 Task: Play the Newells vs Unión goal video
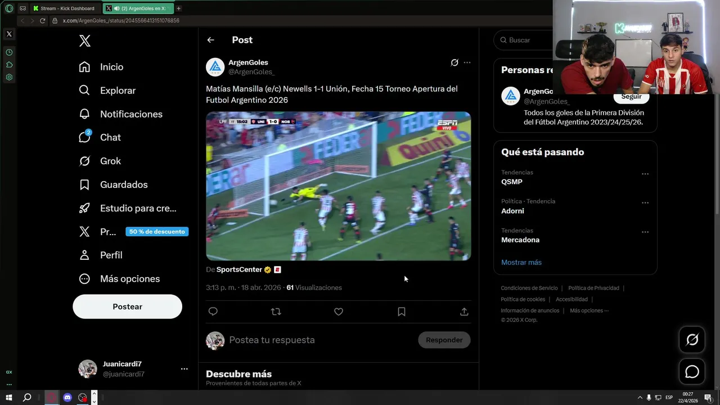[338, 186]
